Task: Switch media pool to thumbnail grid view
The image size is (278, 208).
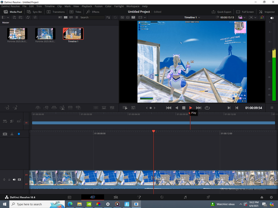Action: [x=66, y=17]
